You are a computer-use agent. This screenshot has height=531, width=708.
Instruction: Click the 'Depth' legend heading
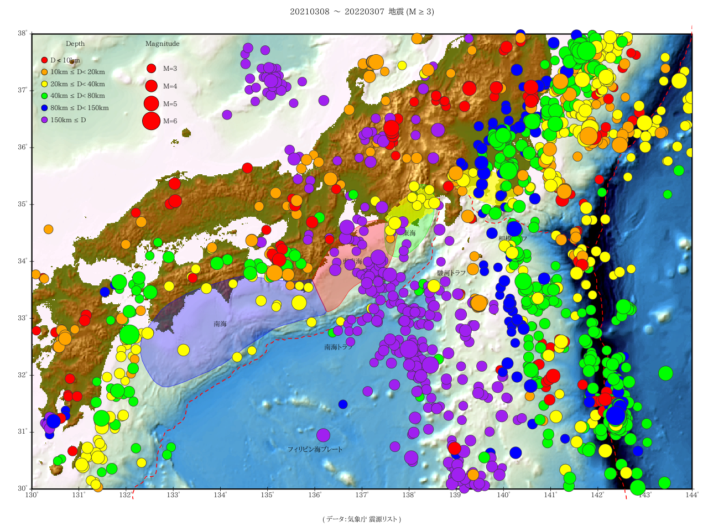(75, 44)
